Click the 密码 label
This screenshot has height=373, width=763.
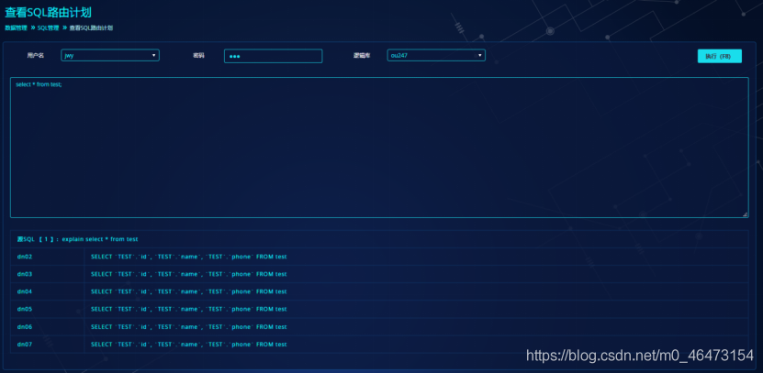(198, 56)
